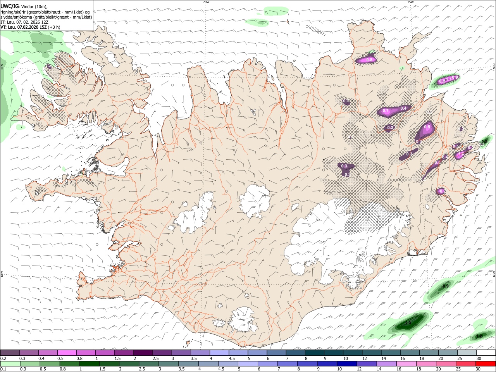Click the '15W' longitude label
The height and width of the screenshot is (372, 496).
click(410, 2)
